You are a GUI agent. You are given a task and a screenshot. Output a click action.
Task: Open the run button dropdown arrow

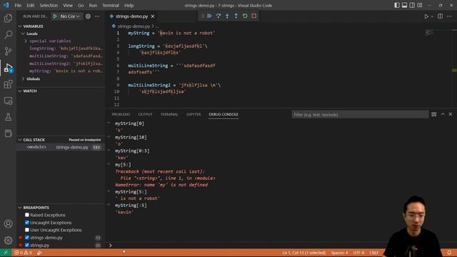coord(432,16)
